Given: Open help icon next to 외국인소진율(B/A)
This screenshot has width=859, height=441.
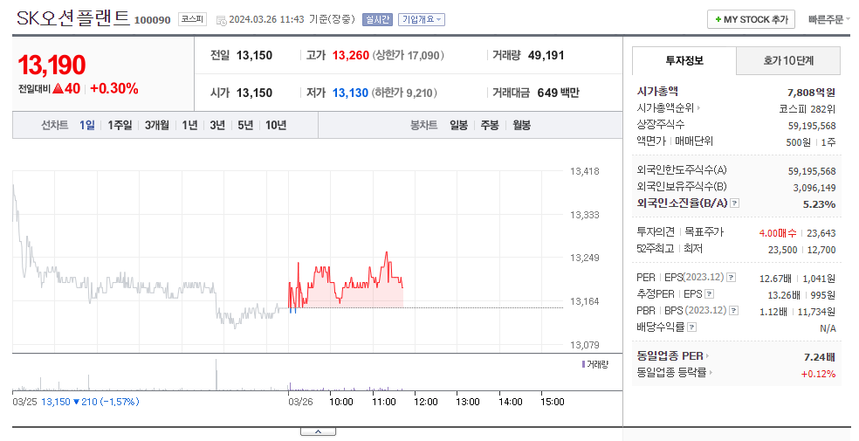Looking at the screenshot, I should click(735, 203).
